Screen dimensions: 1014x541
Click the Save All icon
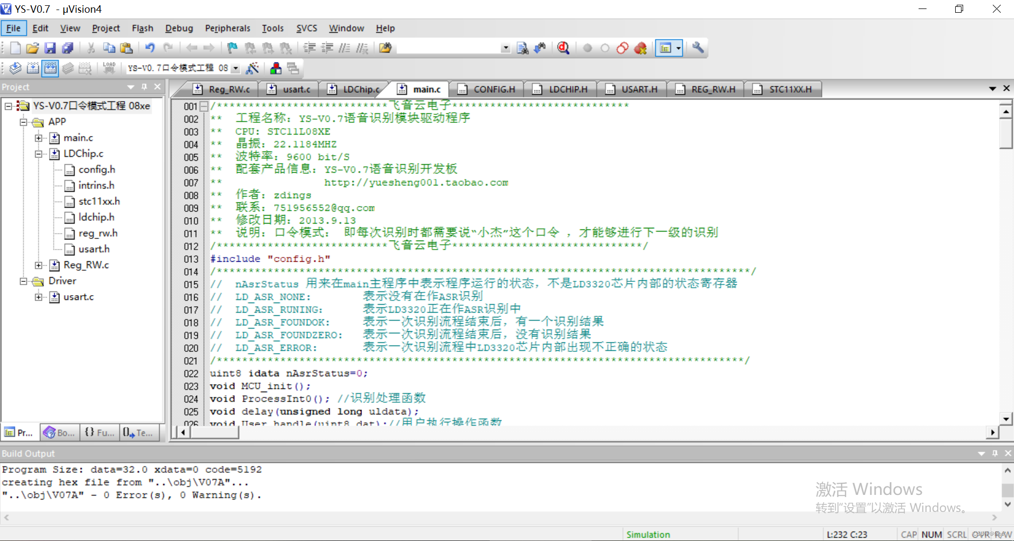coord(67,48)
